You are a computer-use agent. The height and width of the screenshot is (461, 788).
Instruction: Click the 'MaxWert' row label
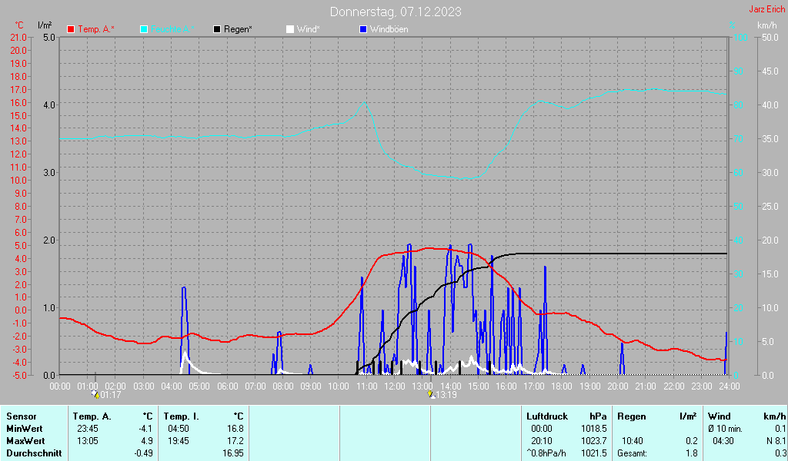pos(25,441)
